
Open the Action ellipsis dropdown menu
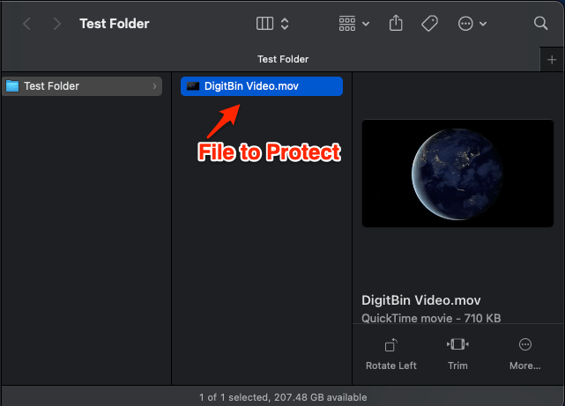(472, 24)
